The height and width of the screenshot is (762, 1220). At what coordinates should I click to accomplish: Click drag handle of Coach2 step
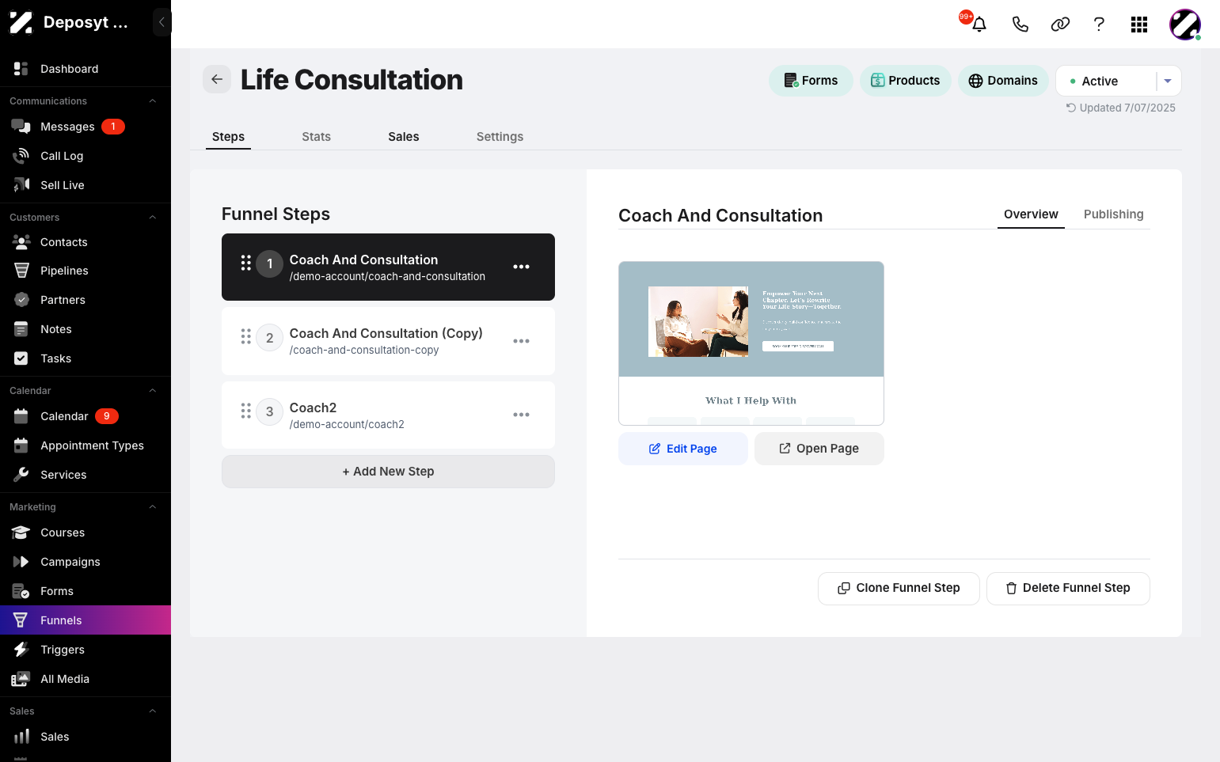(246, 411)
